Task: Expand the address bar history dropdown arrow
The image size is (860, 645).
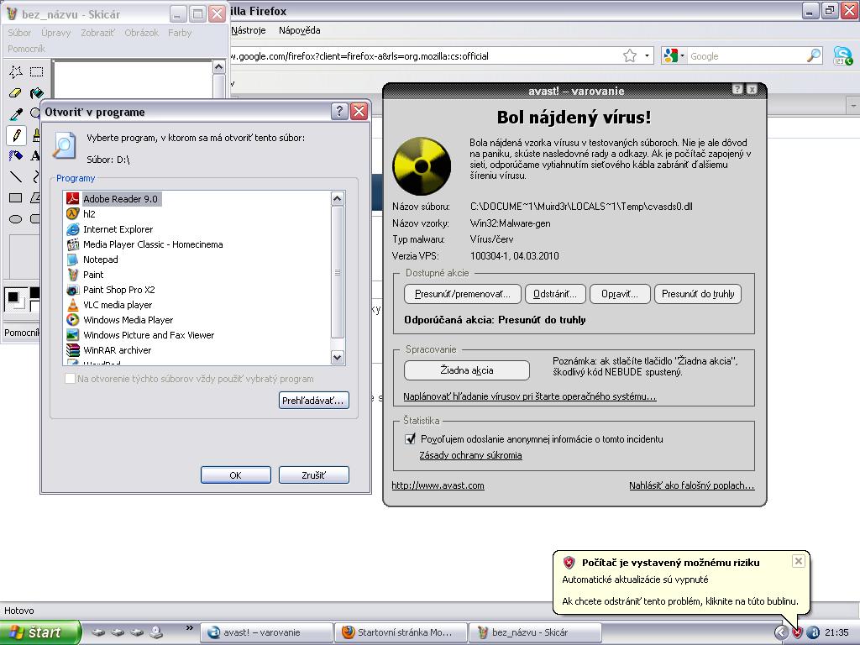Action: (x=647, y=56)
